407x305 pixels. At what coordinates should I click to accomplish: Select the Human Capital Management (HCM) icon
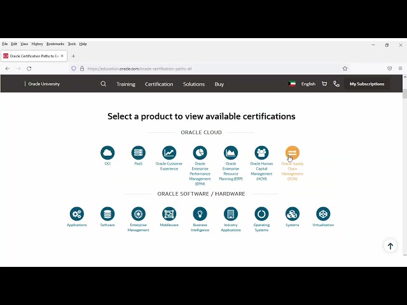coord(261,152)
